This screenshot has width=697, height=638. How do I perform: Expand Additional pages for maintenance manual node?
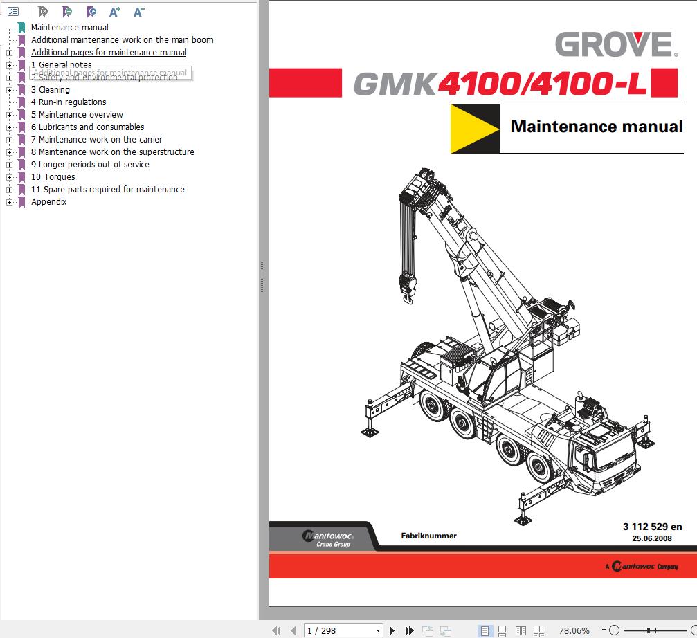9,53
